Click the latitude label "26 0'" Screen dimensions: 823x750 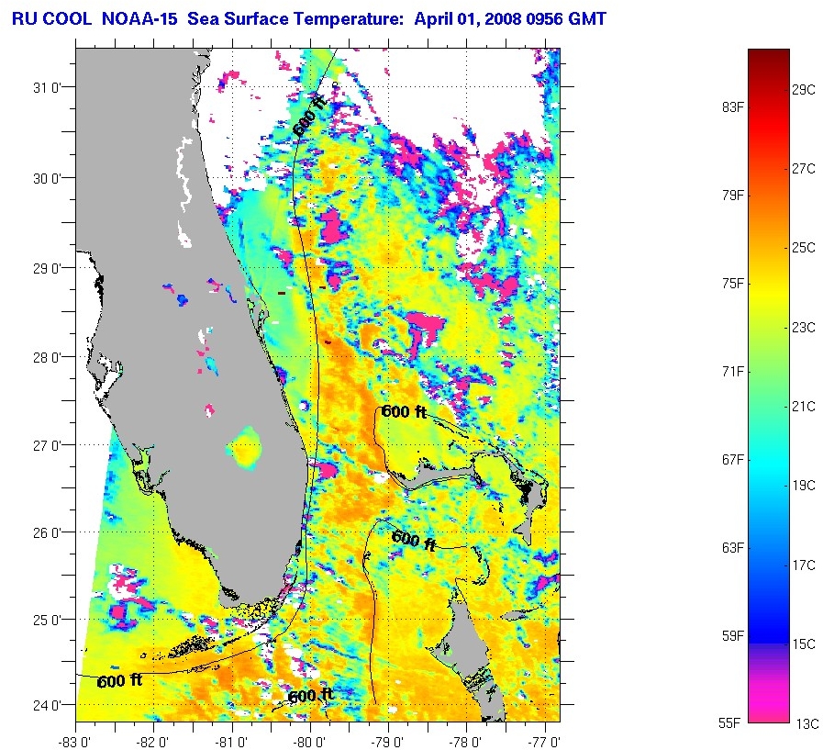[47, 532]
